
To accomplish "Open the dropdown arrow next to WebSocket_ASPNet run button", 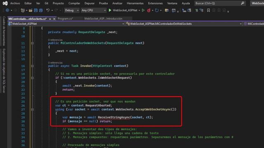I will (139, 10).
